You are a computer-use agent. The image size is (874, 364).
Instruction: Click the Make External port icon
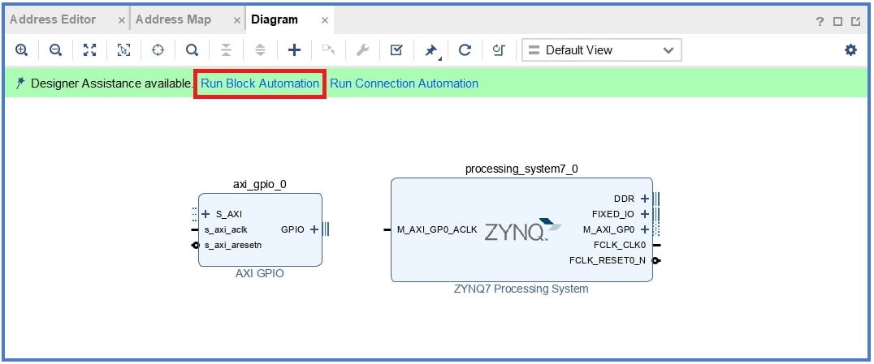(328, 50)
